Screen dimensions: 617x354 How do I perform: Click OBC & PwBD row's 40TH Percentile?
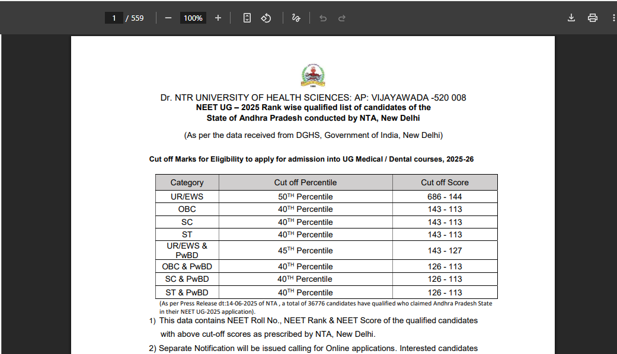pos(305,267)
